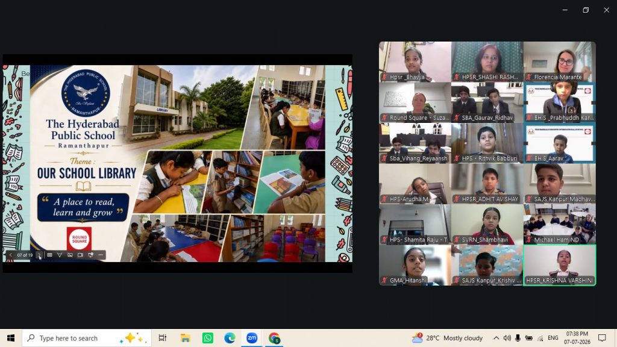Select GMA_Hitanshi participant tile
The width and height of the screenshot is (617, 347).
point(415,265)
